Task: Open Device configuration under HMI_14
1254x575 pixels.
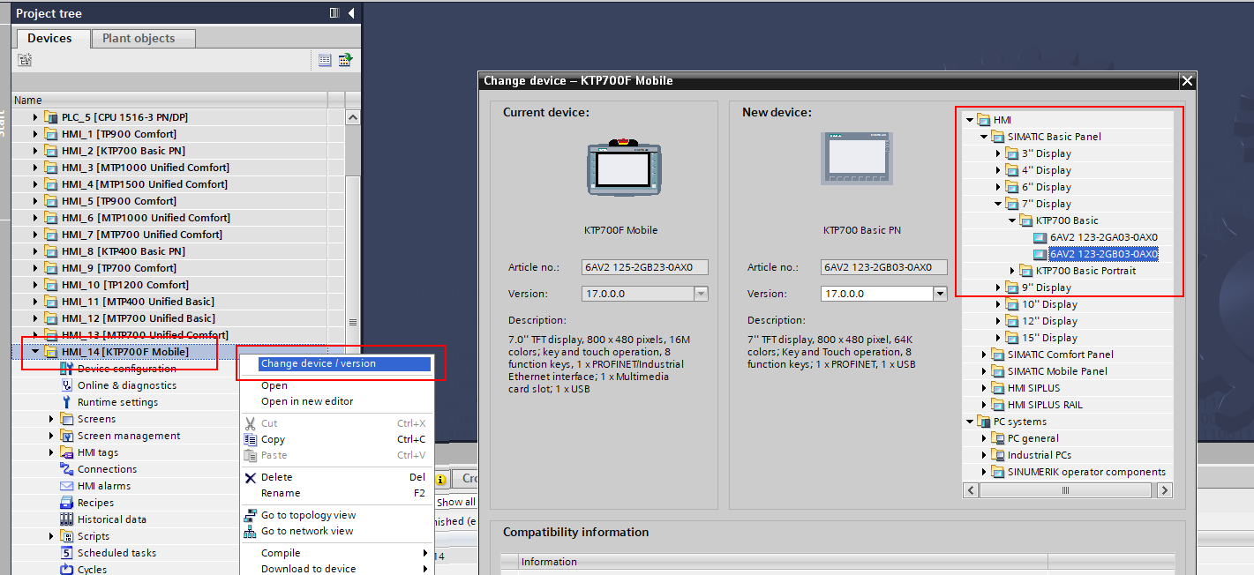Action: tap(126, 369)
